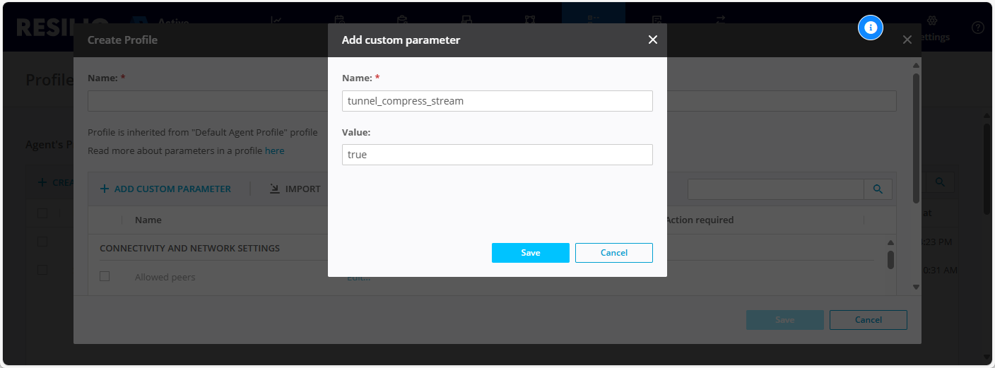Click the Add Custom Parameter plus icon

(x=105, y=189)
